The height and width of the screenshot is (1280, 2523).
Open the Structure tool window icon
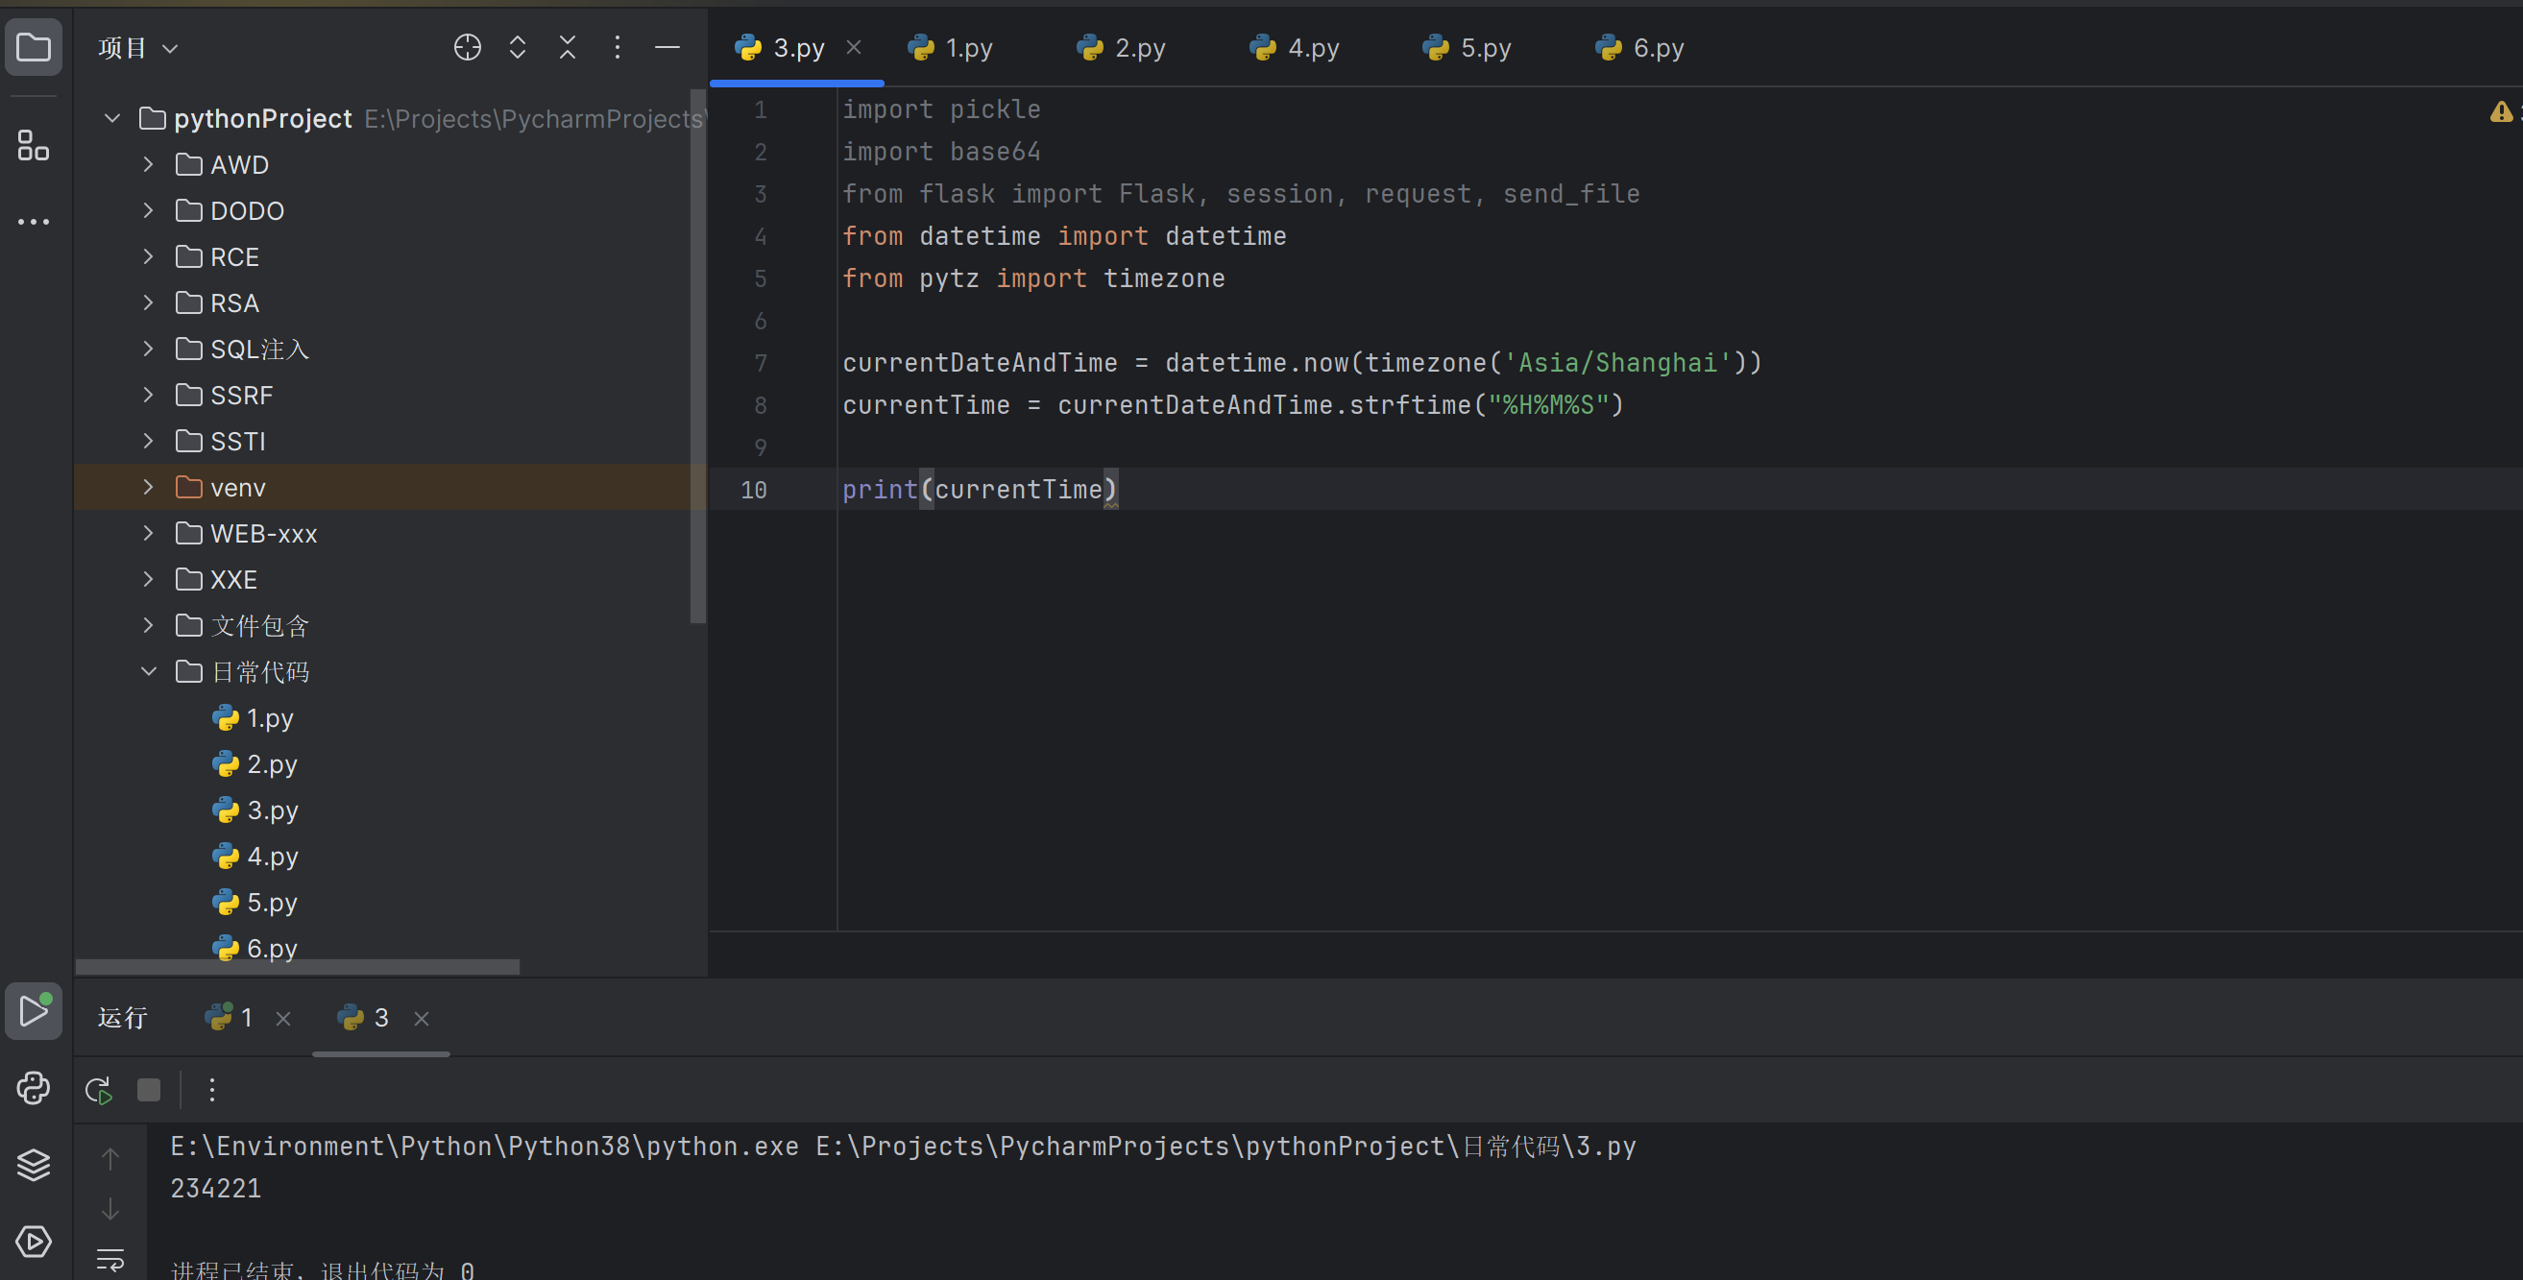point(34,145)
